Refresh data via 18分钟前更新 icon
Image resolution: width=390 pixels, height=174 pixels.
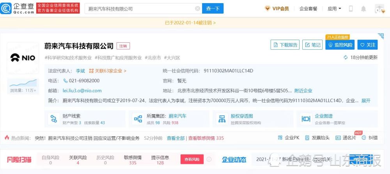pyautogui.click(x=346, y=57)
